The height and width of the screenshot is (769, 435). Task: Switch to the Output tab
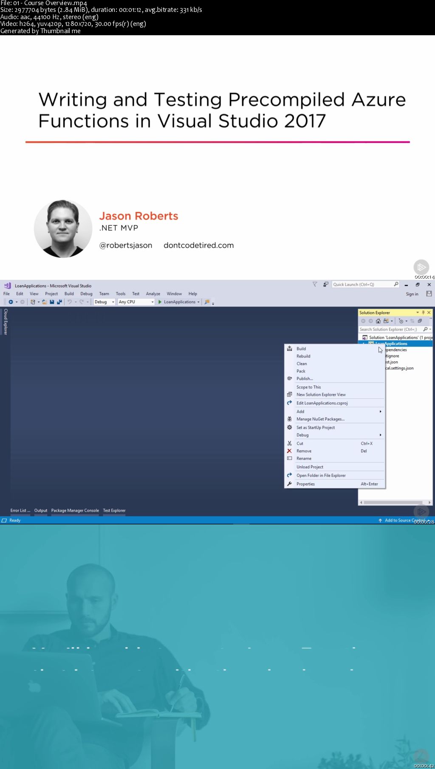coord(41,510)
